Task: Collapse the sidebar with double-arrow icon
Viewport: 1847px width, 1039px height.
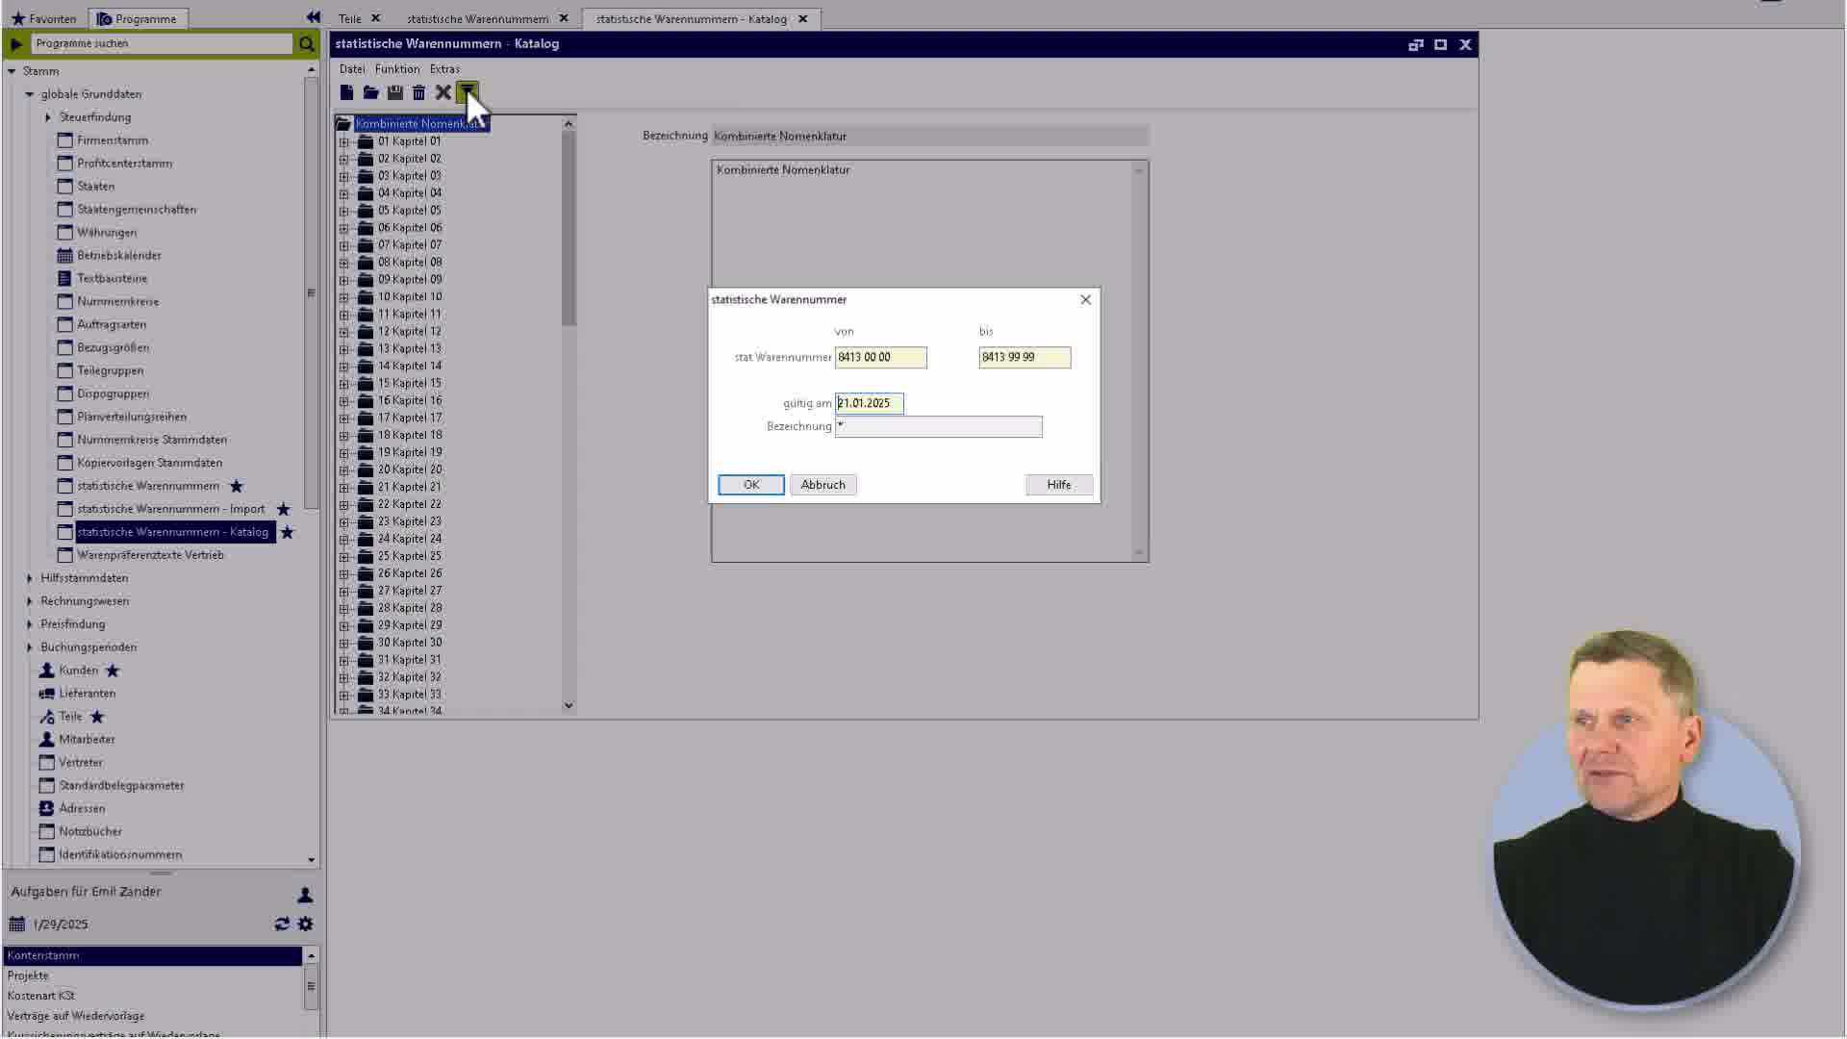Action: [x=313, y=17]
